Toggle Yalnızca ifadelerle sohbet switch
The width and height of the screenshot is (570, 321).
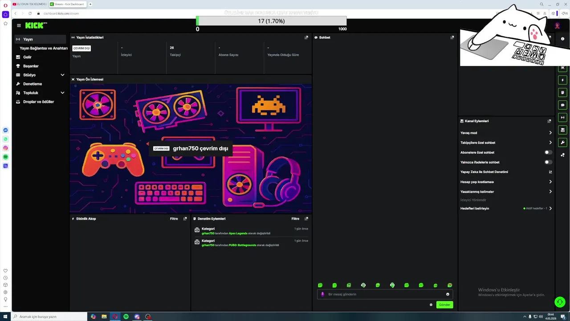point(548,162)
